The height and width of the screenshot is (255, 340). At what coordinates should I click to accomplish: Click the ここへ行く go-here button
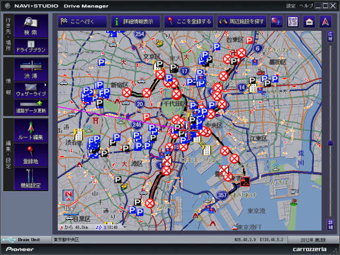pyautogui.click(x=82, y=22)
